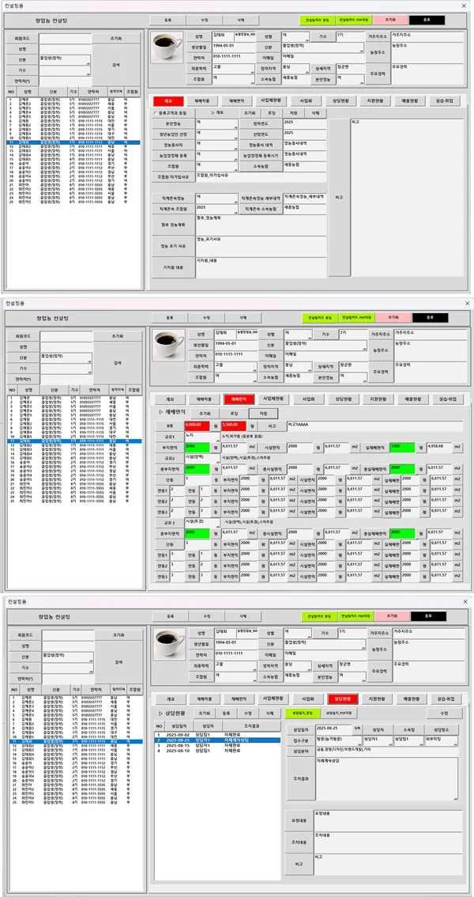
Task: Click the pink 초기화 button in bottom window
Action: tap(393, 616)
